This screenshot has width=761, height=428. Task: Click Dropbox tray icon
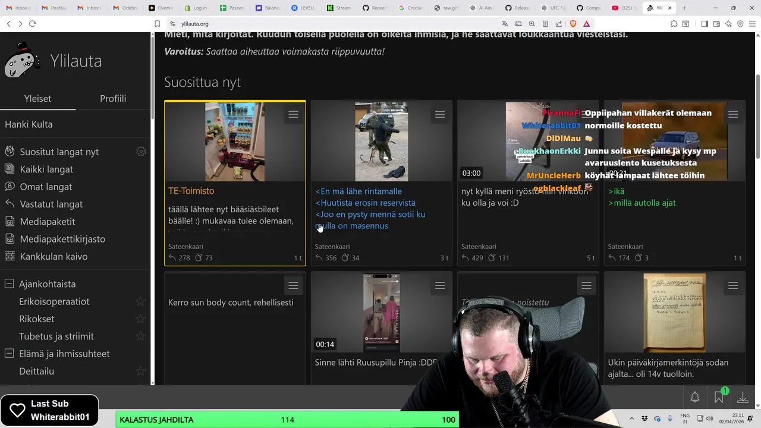pos(645,418)
